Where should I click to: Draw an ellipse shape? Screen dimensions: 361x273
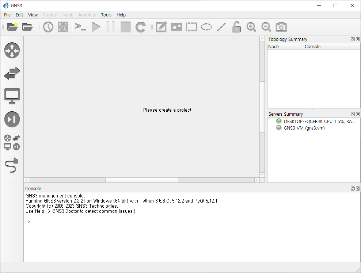coord(206,27)
